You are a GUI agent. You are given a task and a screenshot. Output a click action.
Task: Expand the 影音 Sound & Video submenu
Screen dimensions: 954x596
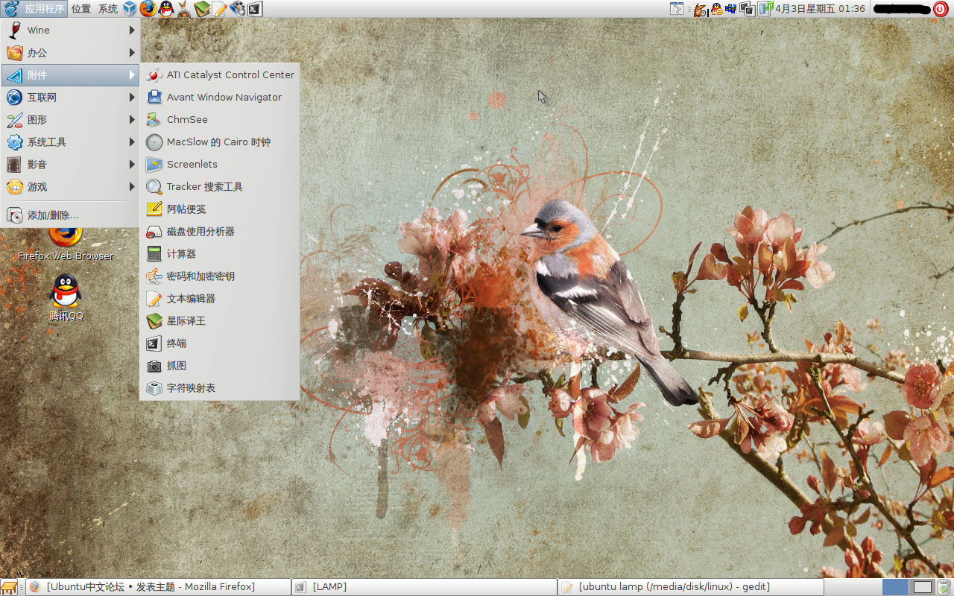(x=70, y=164)
